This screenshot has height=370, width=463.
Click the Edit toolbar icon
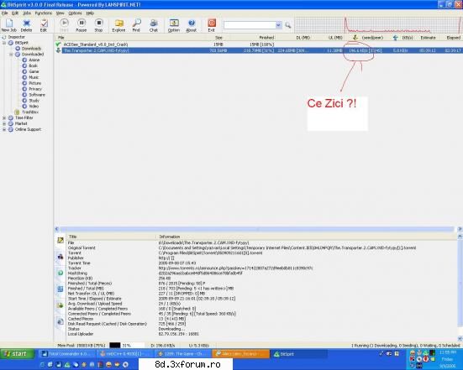coord(44,25)
